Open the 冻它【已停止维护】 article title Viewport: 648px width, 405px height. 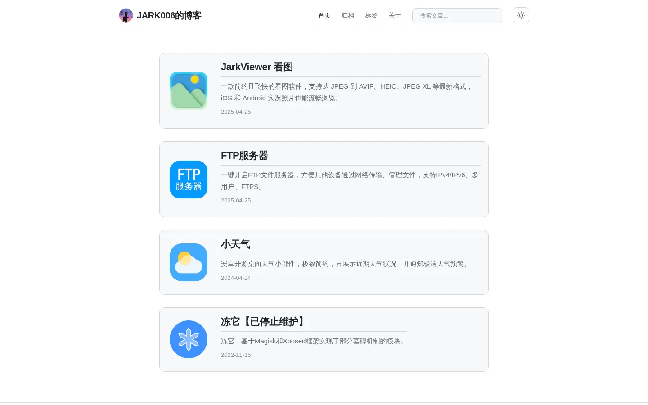coord(264,322)
